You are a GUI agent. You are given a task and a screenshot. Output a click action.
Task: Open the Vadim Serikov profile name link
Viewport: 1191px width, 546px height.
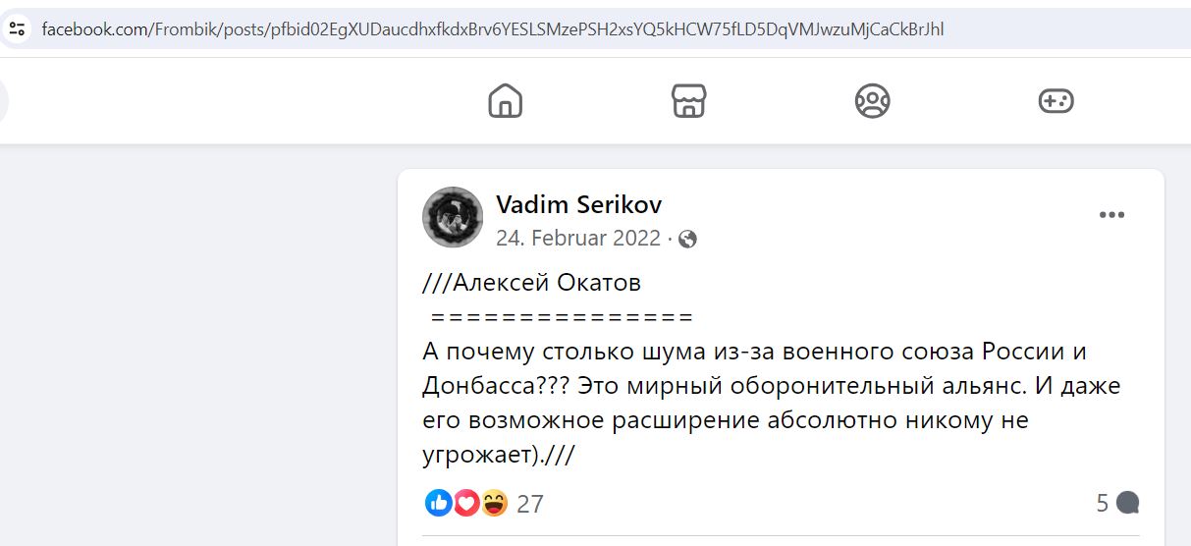(x=578, y=204)
